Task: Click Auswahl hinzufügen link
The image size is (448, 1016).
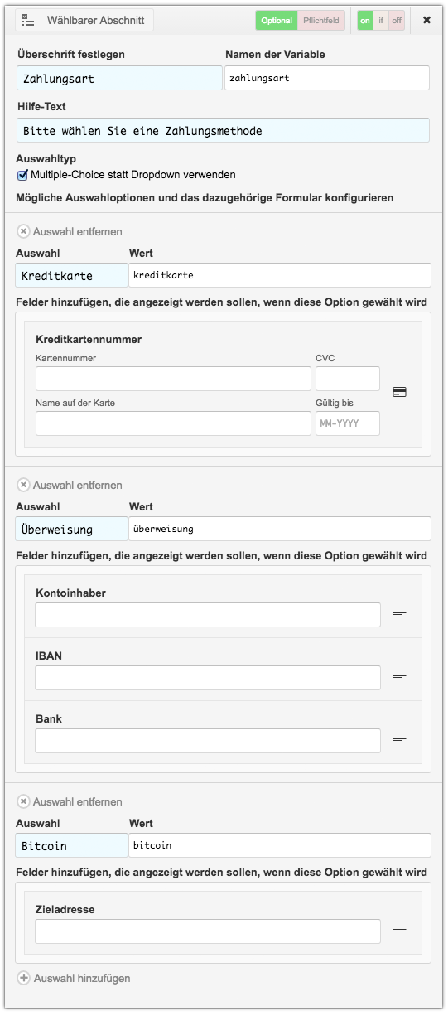Action: (82, 979)
